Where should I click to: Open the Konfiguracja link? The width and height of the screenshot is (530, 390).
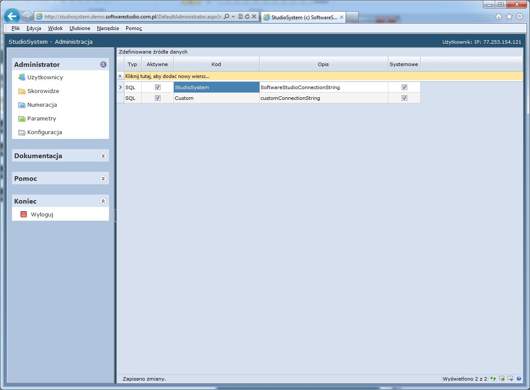coord(45,132)
